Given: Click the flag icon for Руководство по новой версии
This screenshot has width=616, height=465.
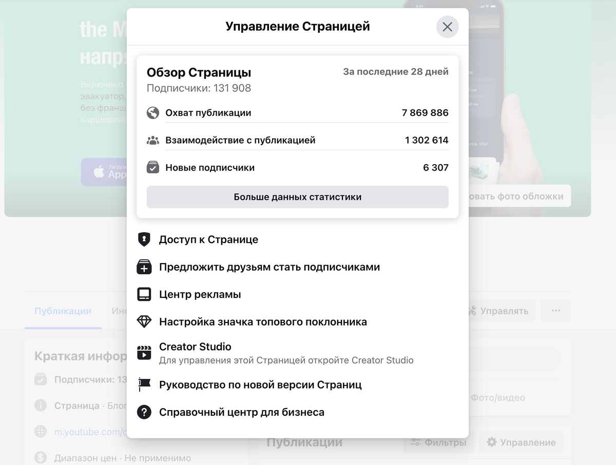Looking at the screenshot, I should click(x=144, y=385).
